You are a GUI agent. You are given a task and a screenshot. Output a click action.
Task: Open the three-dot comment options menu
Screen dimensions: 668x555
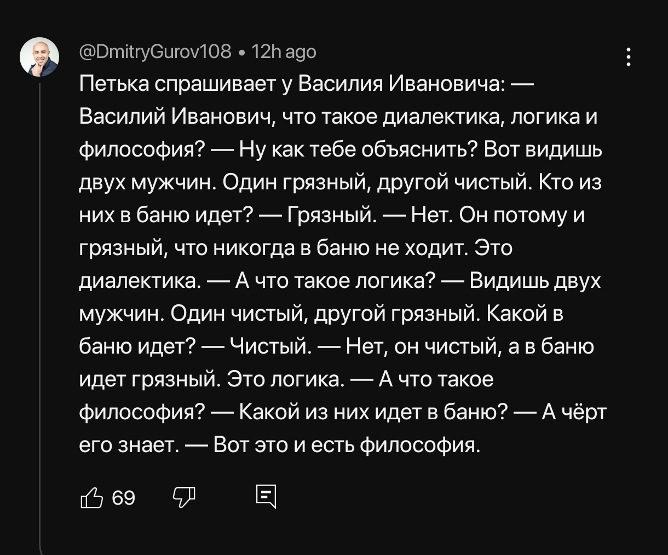[x=629, y=57]
